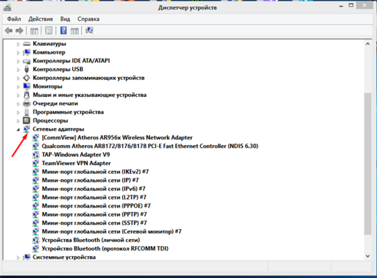The height and width of the screenshot is (278, 377).
Task: Click the icon of Устройства Bluetooth (личной сети)
Action: click(x=36, y=240)
